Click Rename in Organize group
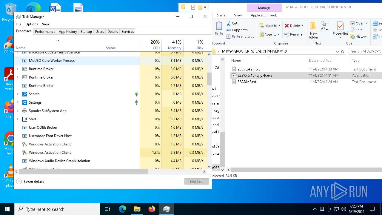This screenshot has width=382, height=215. tap(293, 34)
